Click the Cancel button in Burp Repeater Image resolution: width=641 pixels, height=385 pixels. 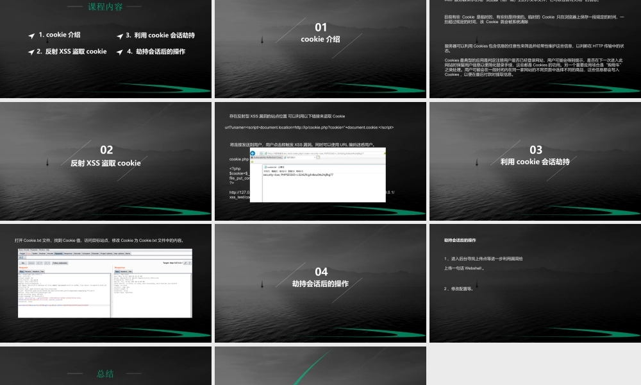tap(30, 263)
